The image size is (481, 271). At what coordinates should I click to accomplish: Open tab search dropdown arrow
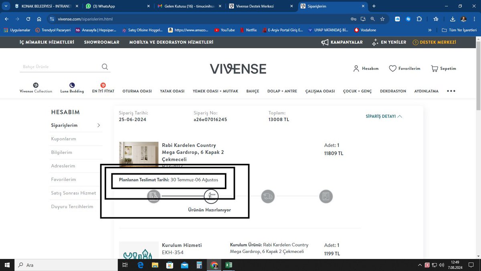click(x=6, y=6)
